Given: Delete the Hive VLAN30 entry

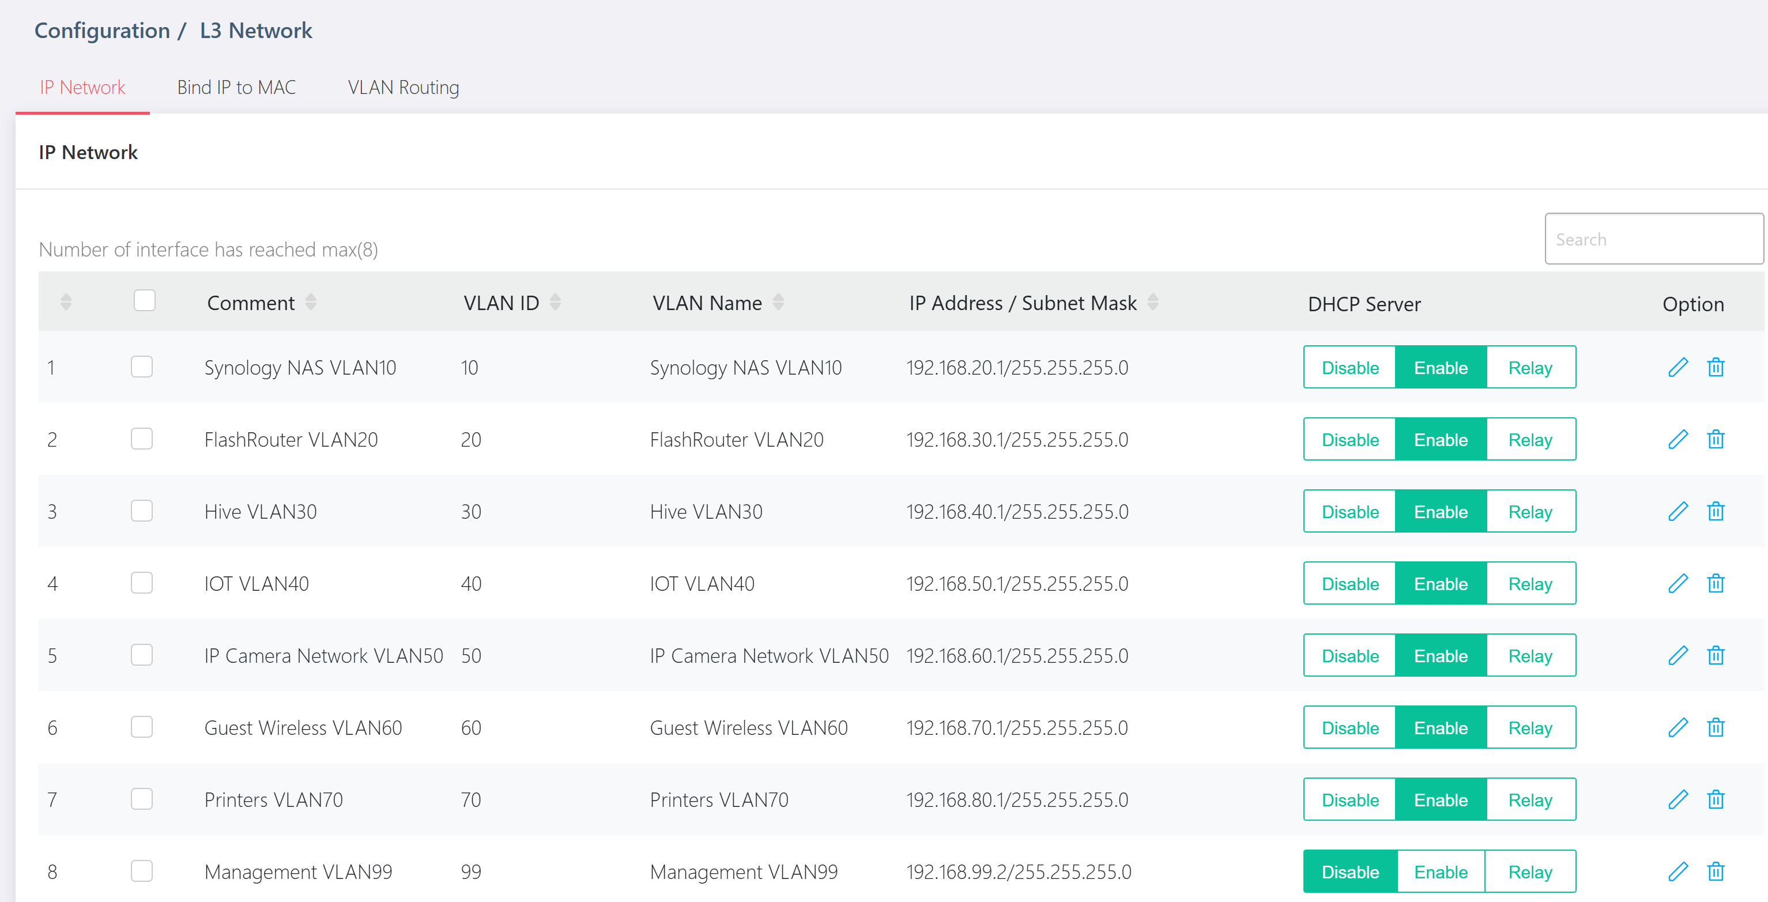Looking at the screenshot, I should (x=1715, y=511).
